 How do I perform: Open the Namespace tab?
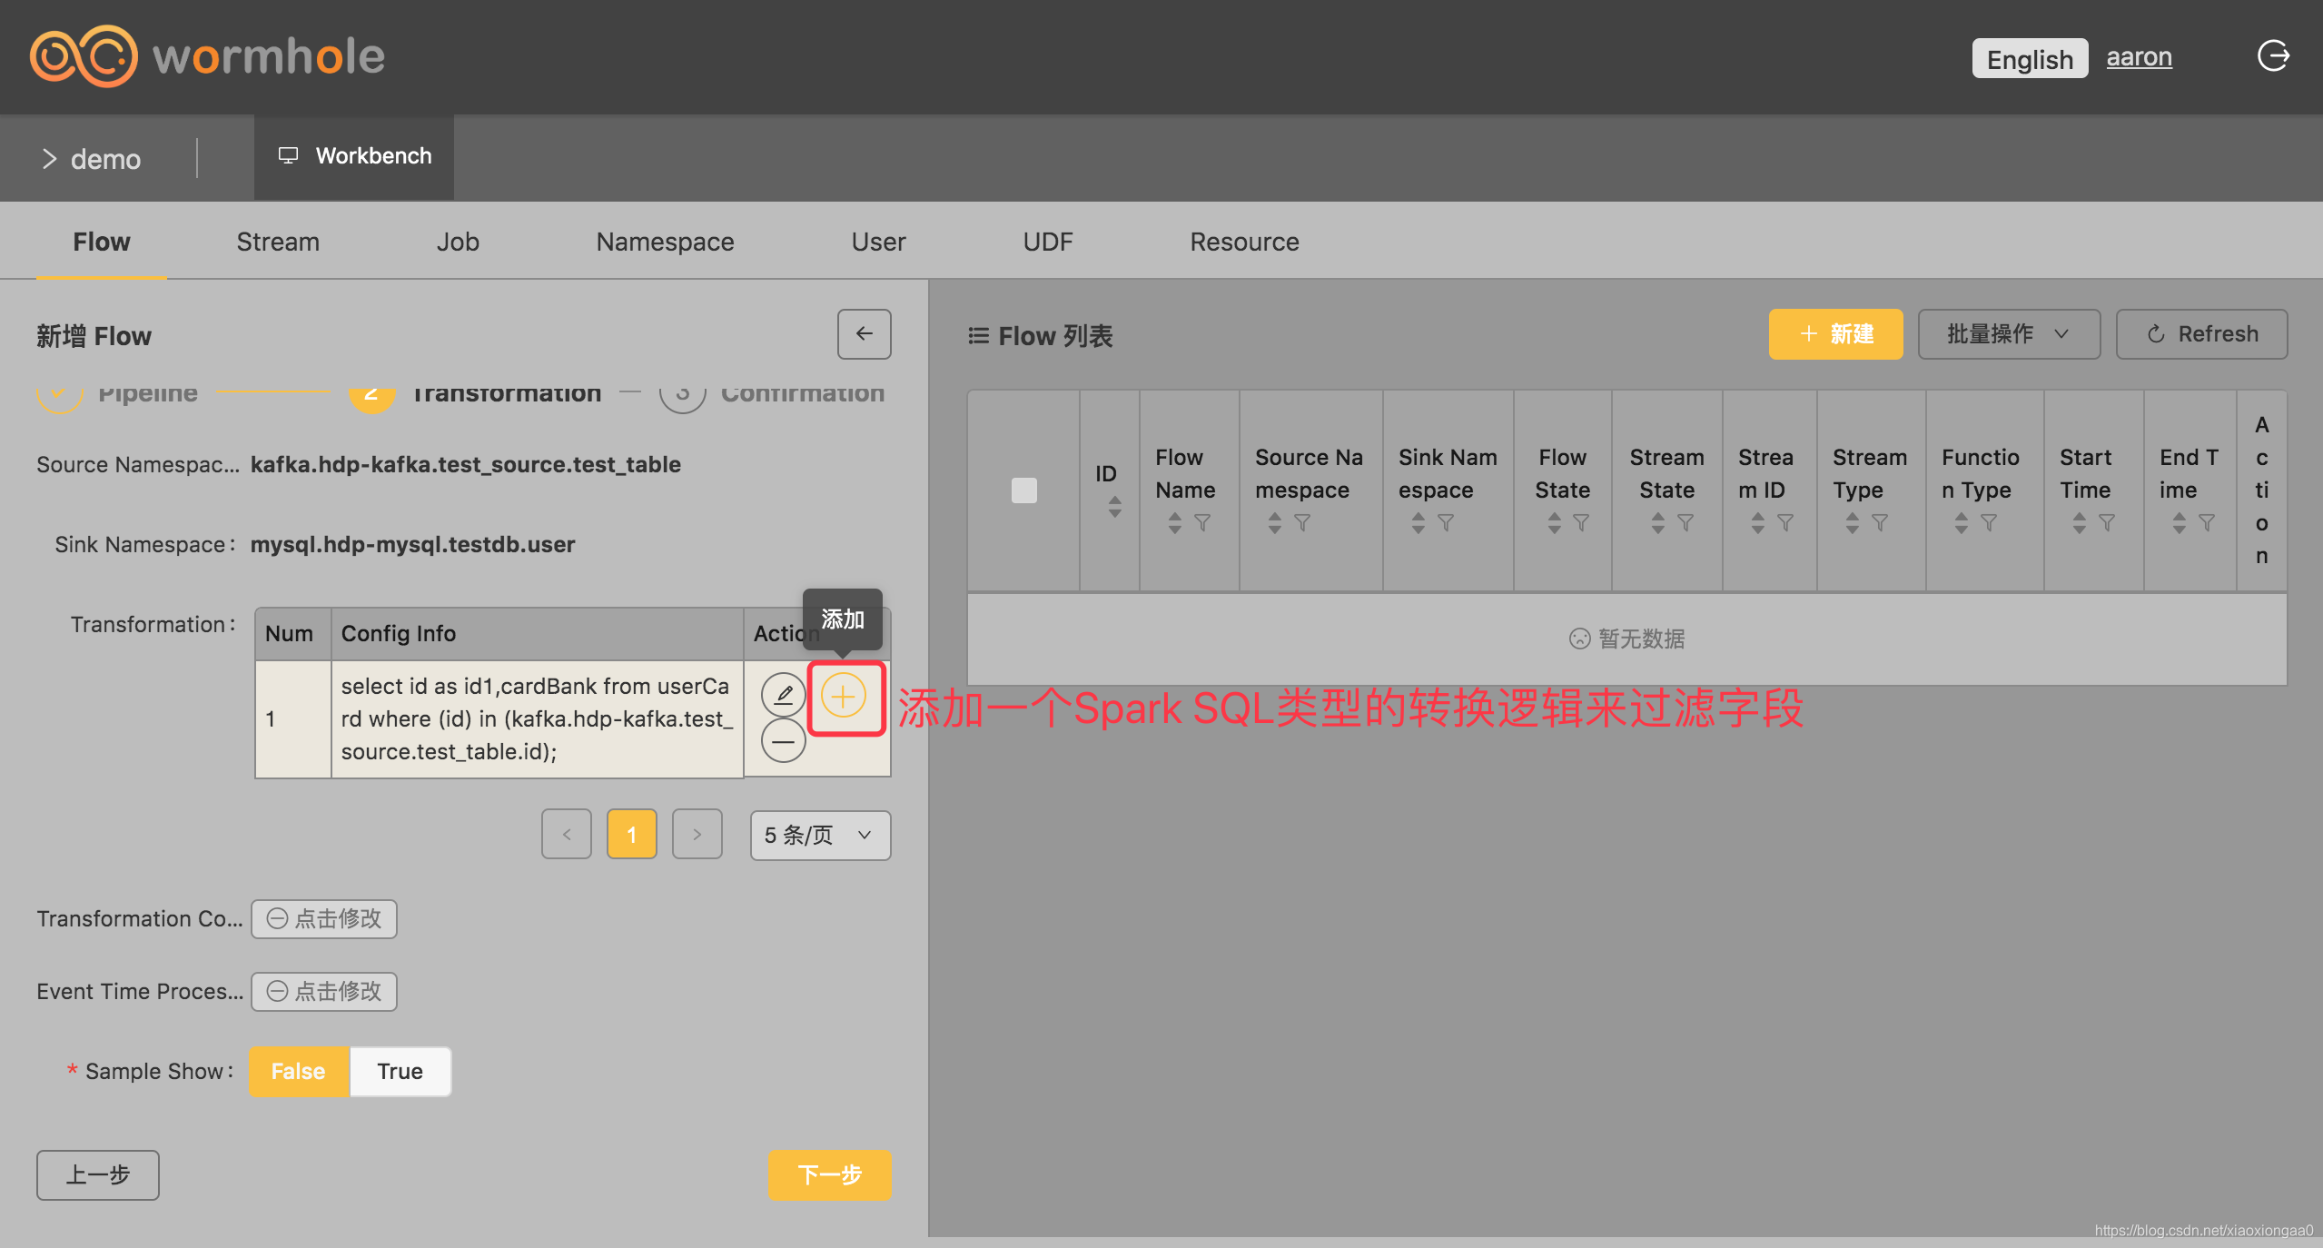click(665, 242)
